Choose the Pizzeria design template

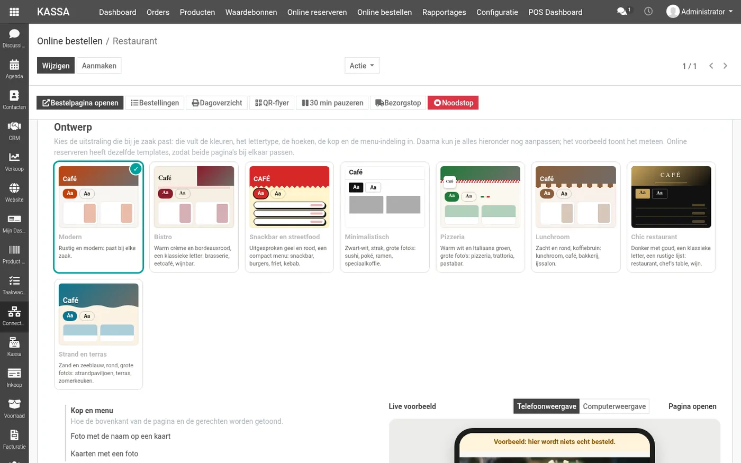pos(480,217)
